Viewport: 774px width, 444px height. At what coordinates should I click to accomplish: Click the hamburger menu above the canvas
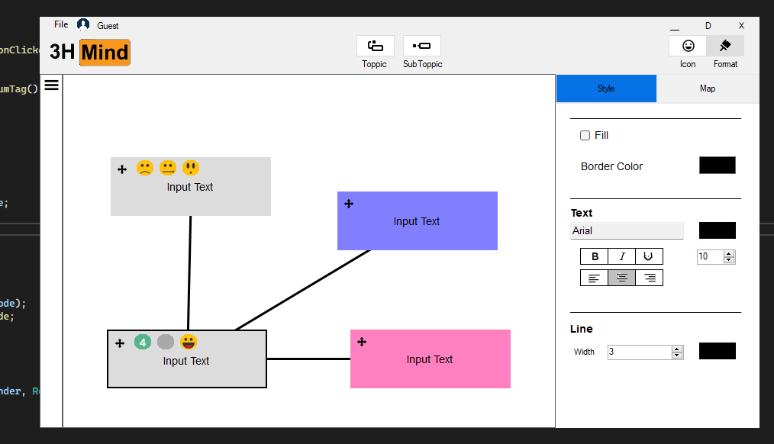click(x=51, y=85)
